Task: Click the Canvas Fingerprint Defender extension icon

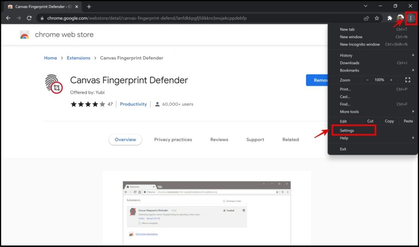Action: pos(54,84)
